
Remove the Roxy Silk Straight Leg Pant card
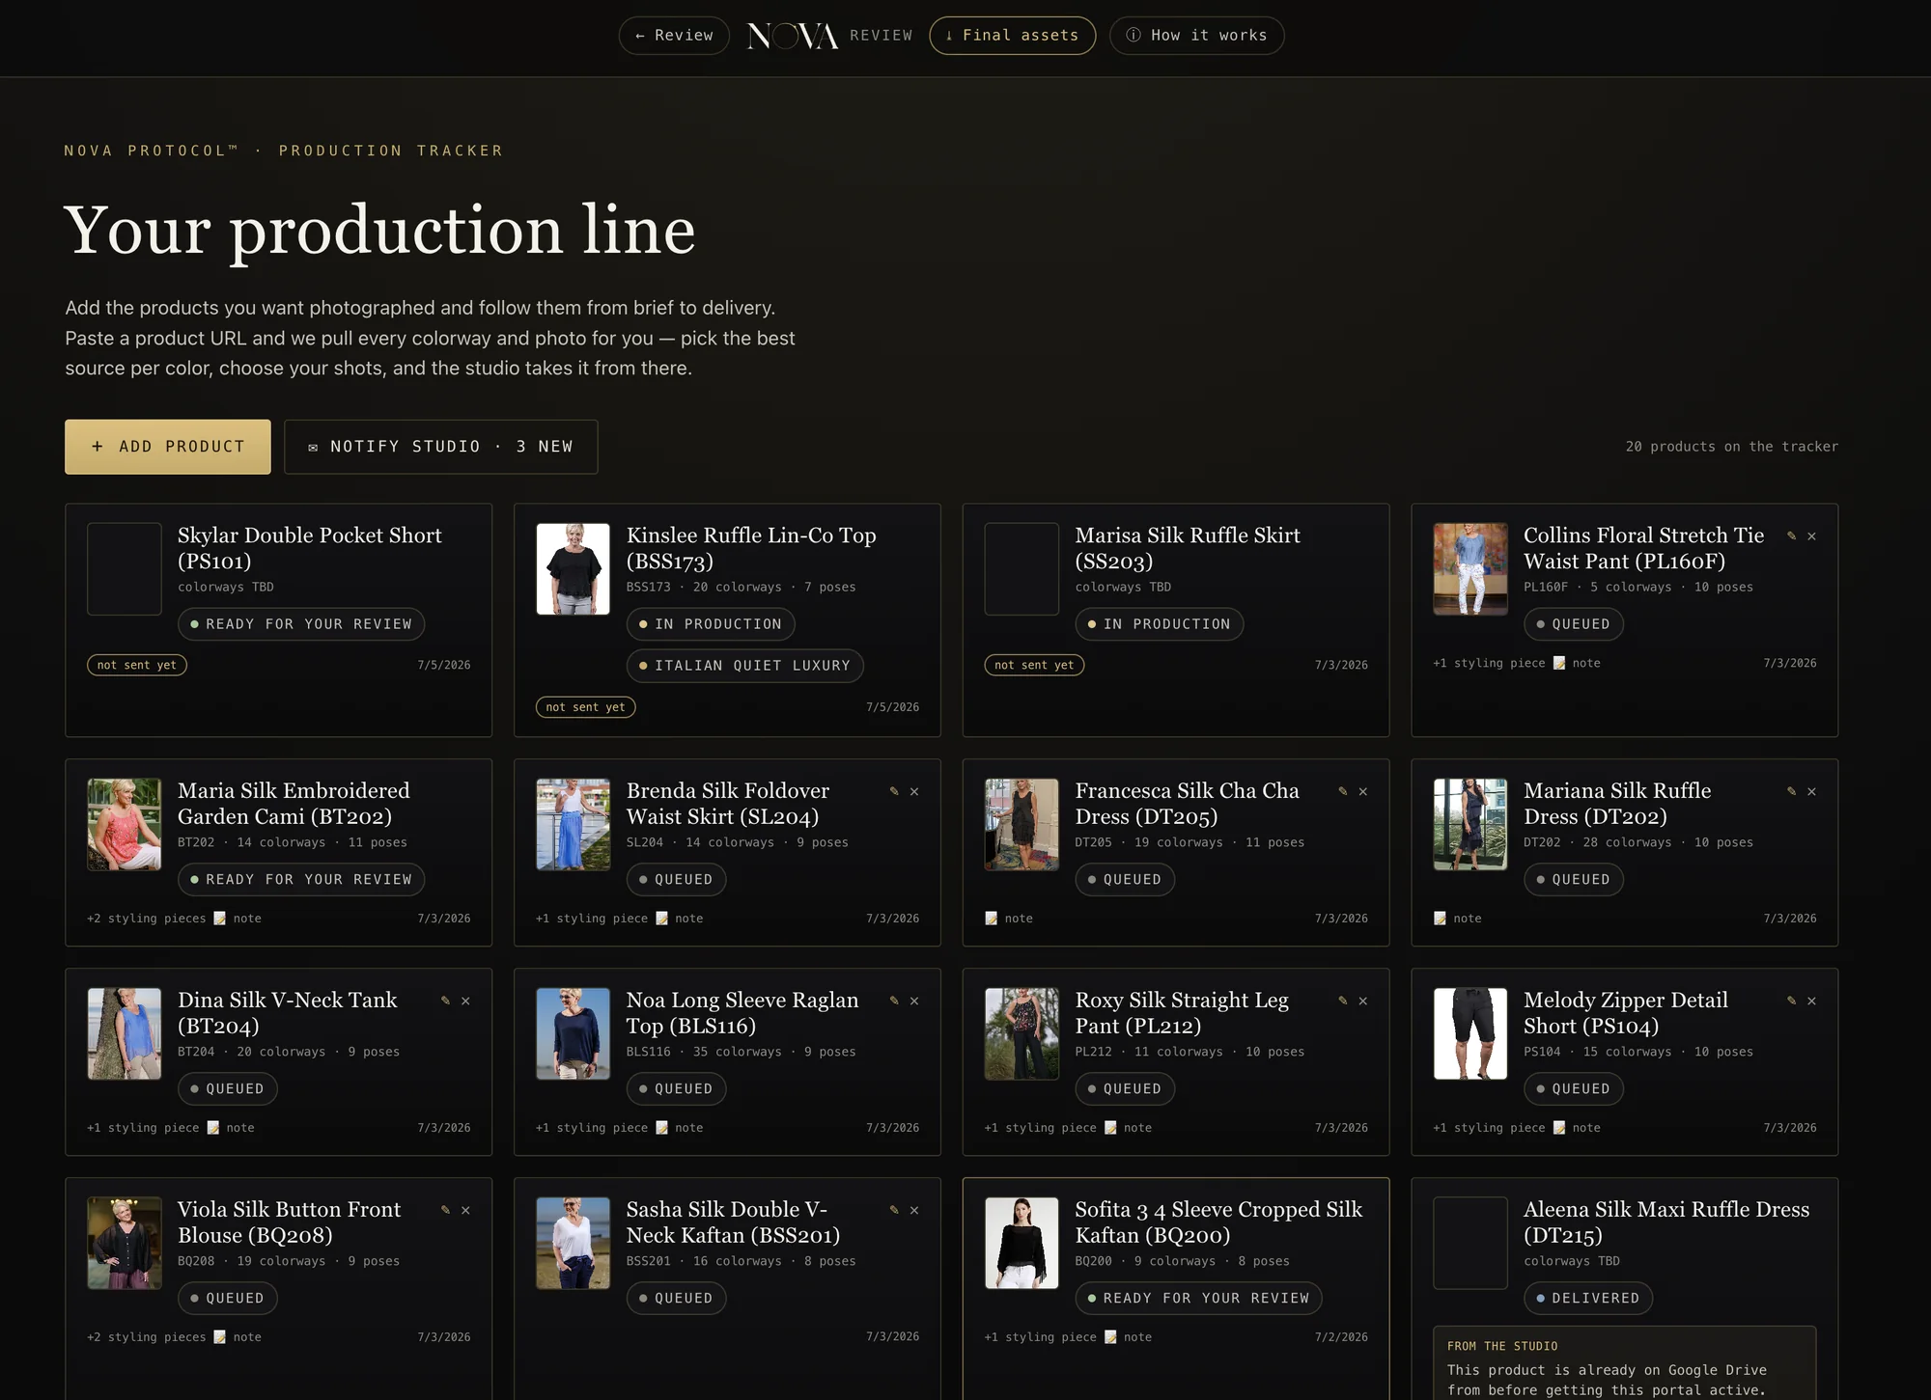coord(1363,1002)
